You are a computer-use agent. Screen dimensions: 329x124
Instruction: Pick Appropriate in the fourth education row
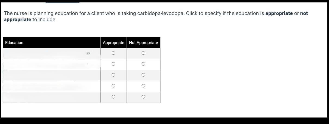pos(113,86)
